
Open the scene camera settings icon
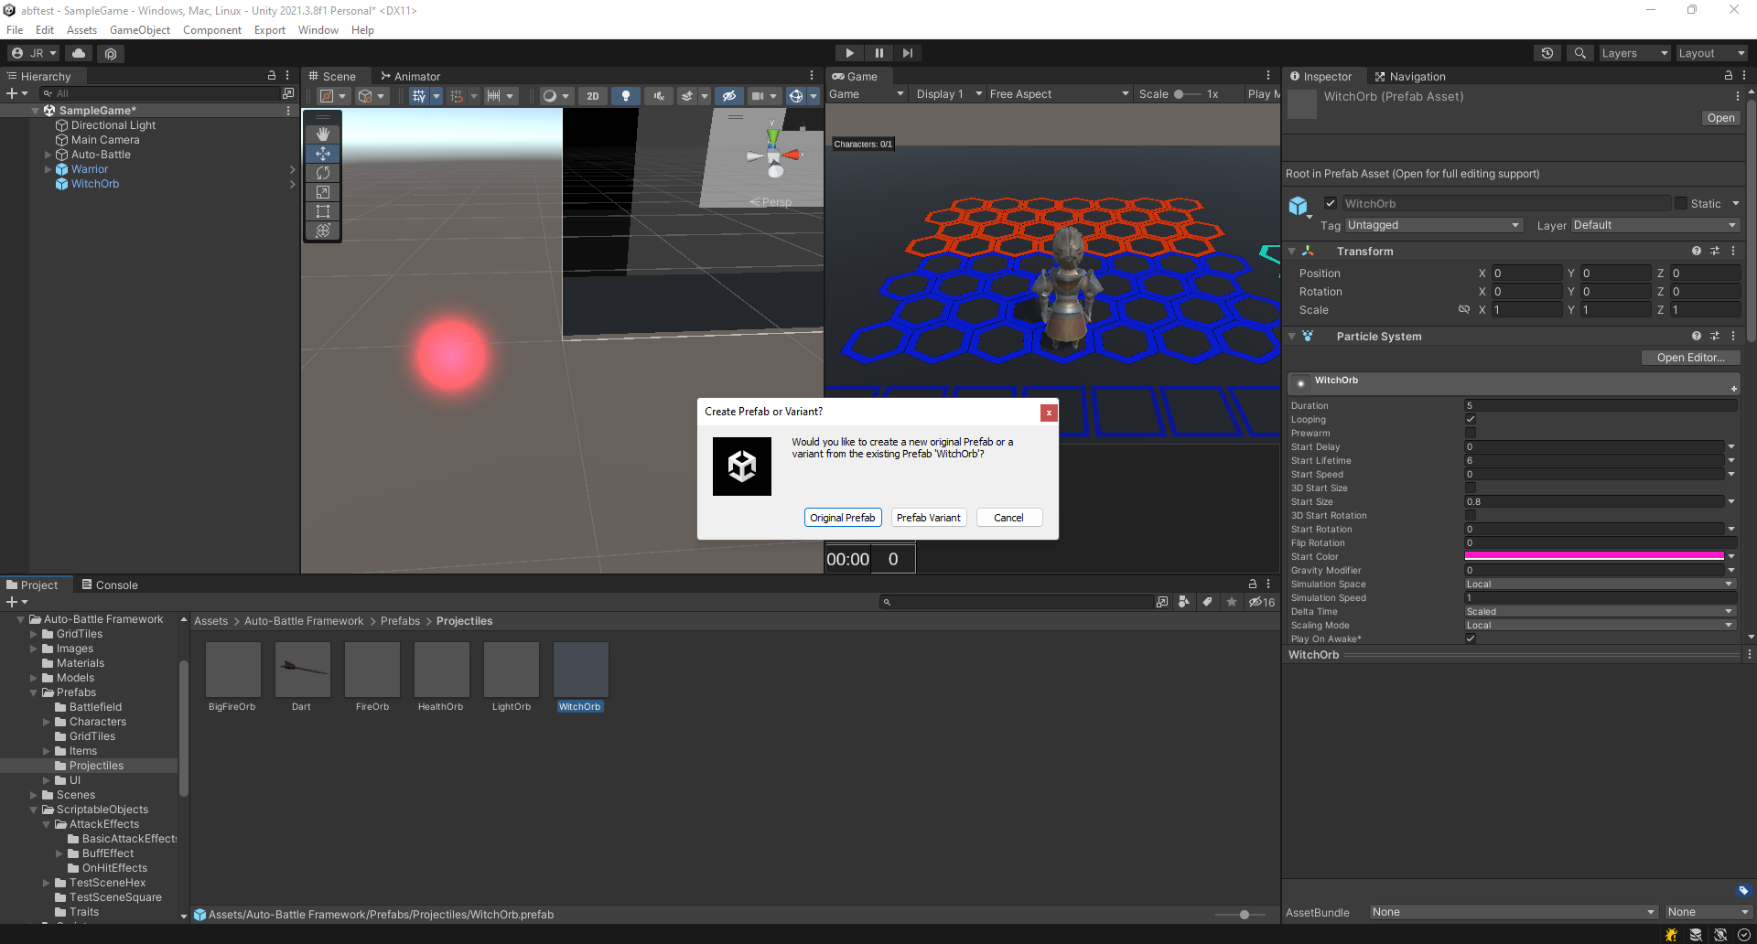pos(758,95)
